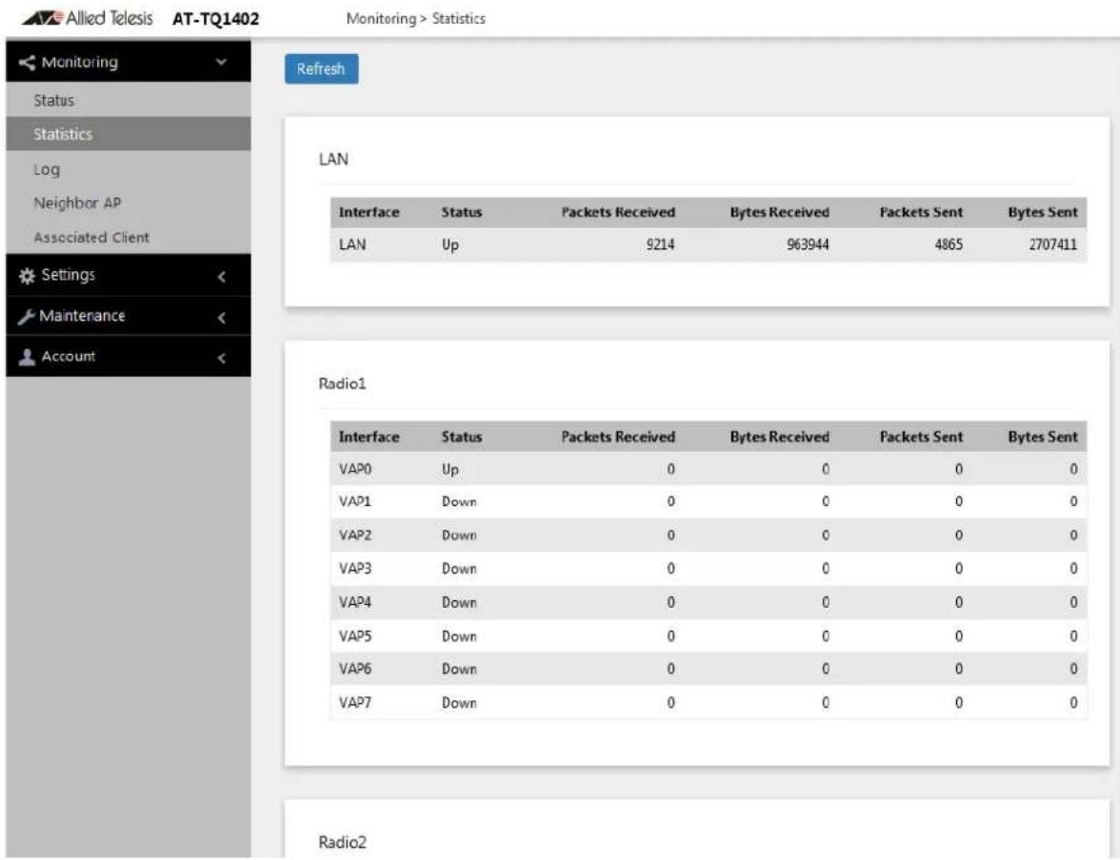This screenshot has height=860, width=1120.
Task: Click LAN table Bytes Sent header
Action: click(1042, 212)
